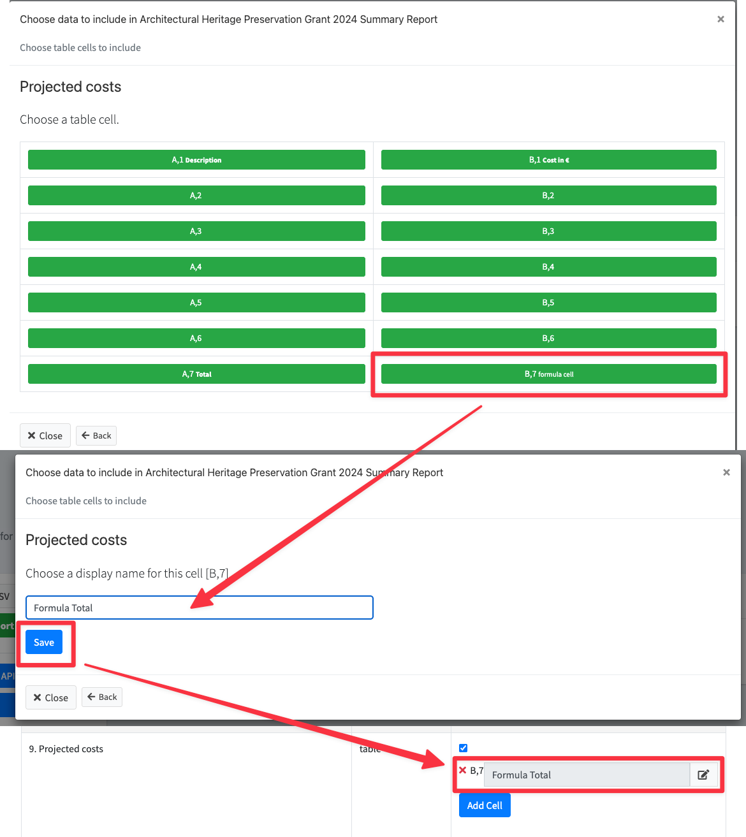
Task: Pick the A,1 Description cell
Action: point(196,160)
